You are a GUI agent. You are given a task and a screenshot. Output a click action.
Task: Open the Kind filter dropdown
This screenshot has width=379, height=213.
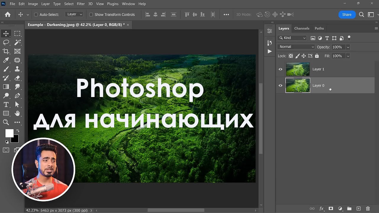292,38
